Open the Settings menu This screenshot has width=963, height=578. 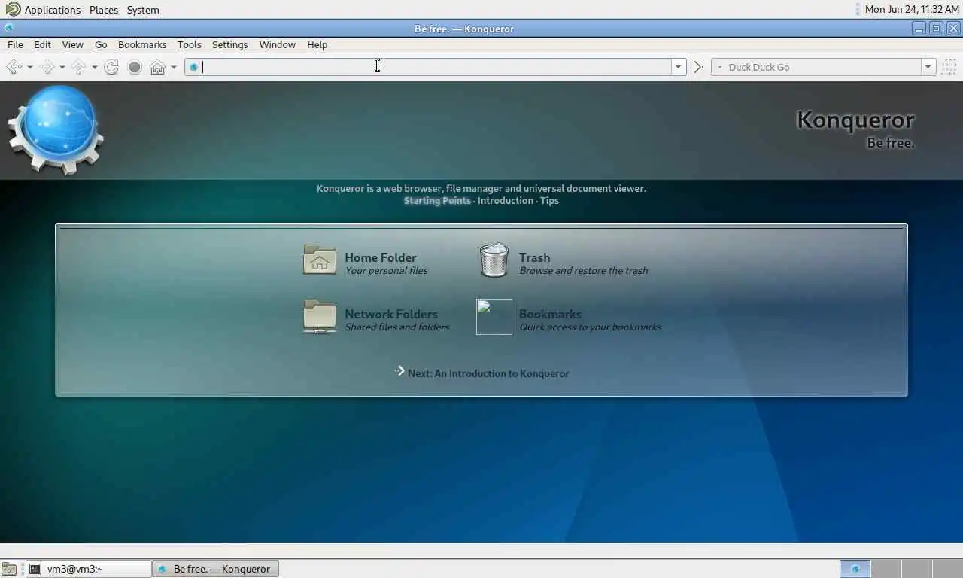[x=229, y=44]
